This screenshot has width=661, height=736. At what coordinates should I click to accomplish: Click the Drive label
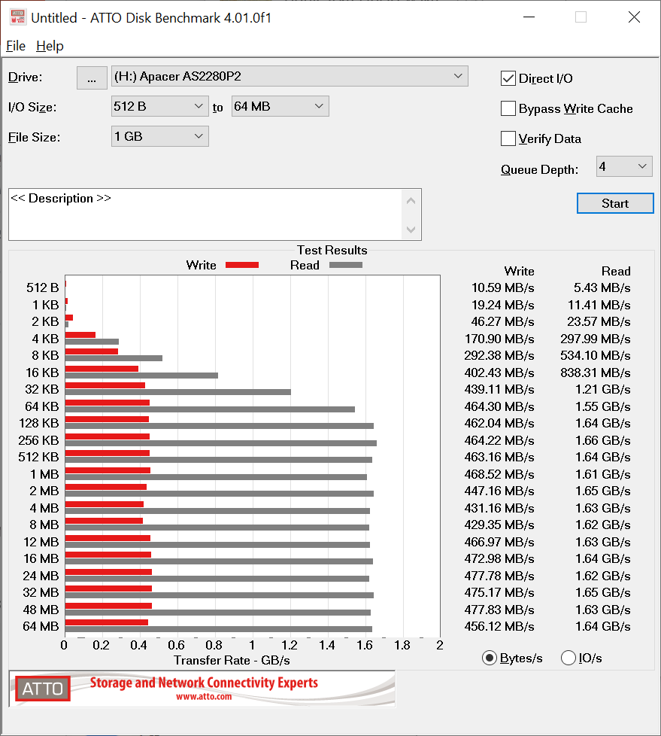click(x=26, y=77)
